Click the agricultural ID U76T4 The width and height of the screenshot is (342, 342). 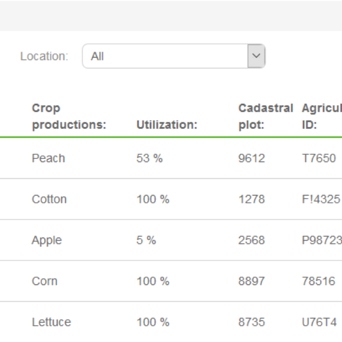[x=319, y=322]
